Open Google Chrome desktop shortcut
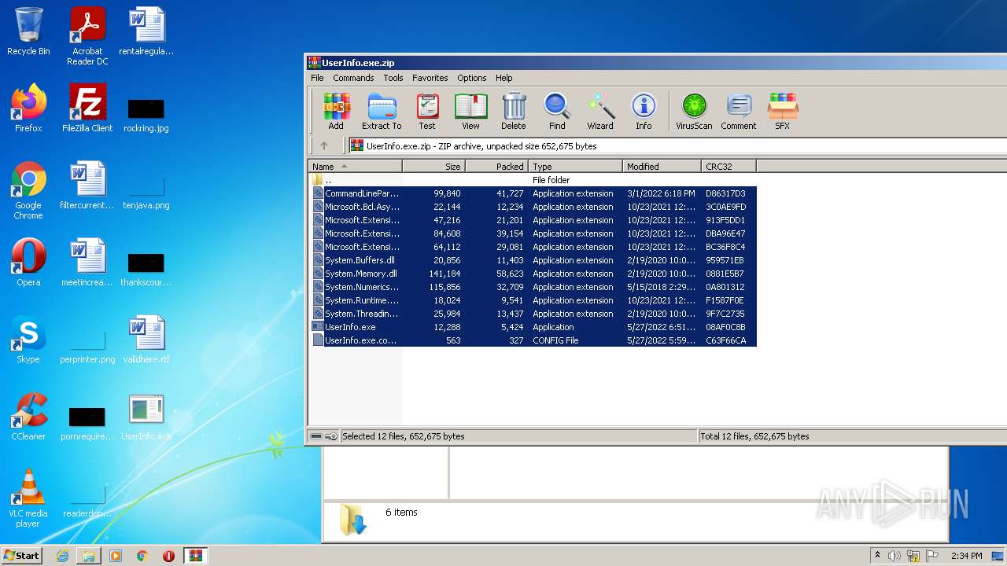 coord(28,190)
